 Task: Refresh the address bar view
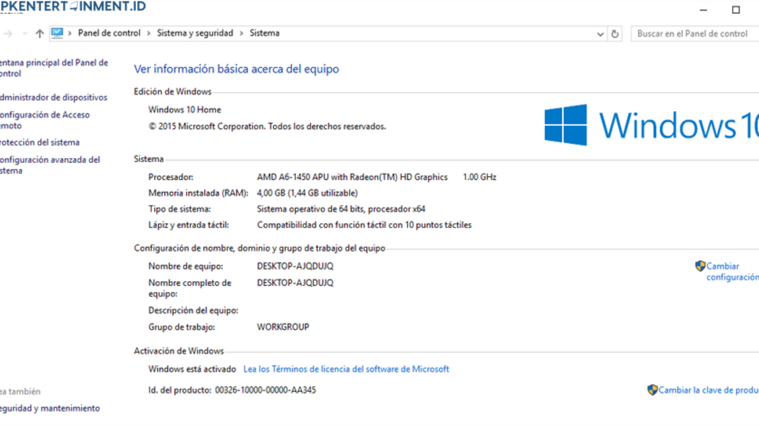615,34
